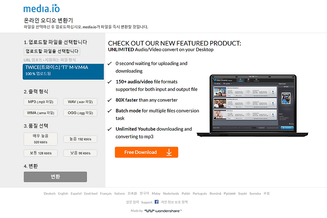
Task: Switch language to Italiano
Action: click(x=119, y=193)
